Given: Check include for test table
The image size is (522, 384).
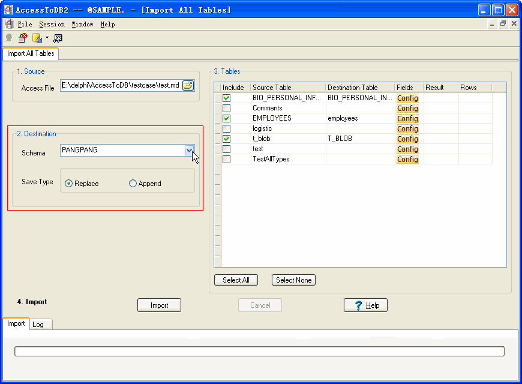Looking at the screenshot, I should (x=227, y=149).
